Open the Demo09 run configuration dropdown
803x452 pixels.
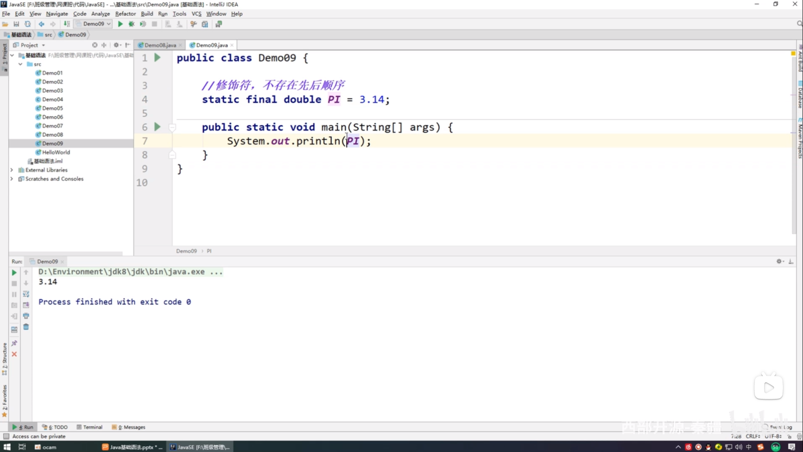pyautogui.click(x=94, y=24)
